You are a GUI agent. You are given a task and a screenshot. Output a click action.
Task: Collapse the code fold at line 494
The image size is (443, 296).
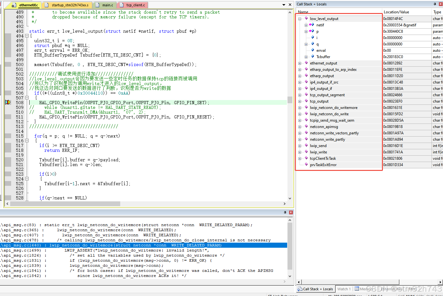coord(27,36)
